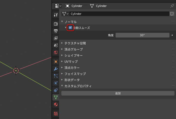Expand the フェイスマップ panel

(x=62, y=74)
